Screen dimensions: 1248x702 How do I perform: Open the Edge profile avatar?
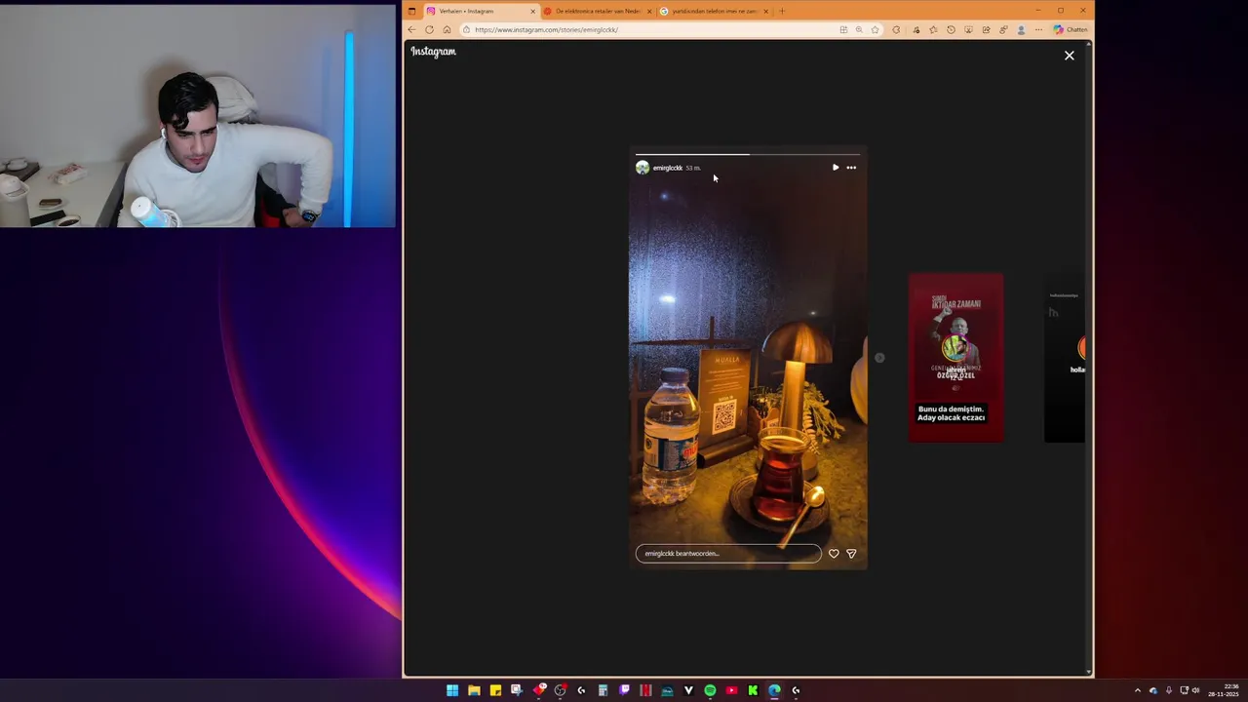coord(1021,29)
